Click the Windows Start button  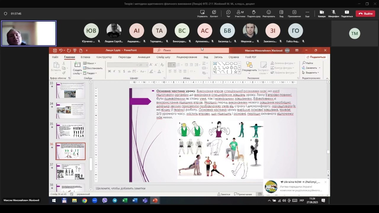(x=54, y=201)
